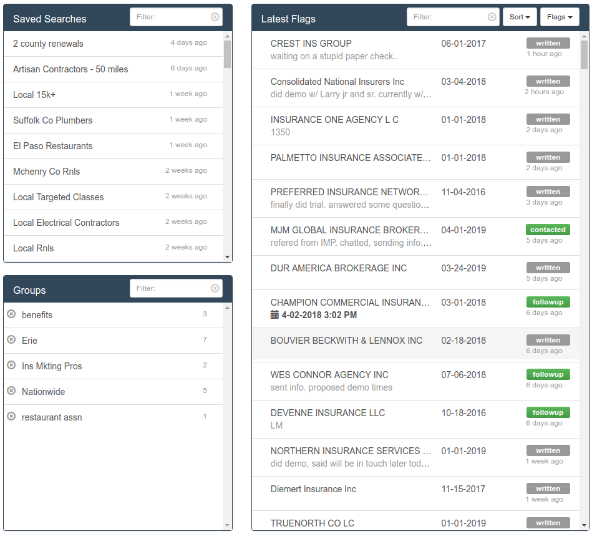Image resolution: width=592 pixels, height=534 pixels.
Task: Remove the Nationwide group
Action: (12, 391)
